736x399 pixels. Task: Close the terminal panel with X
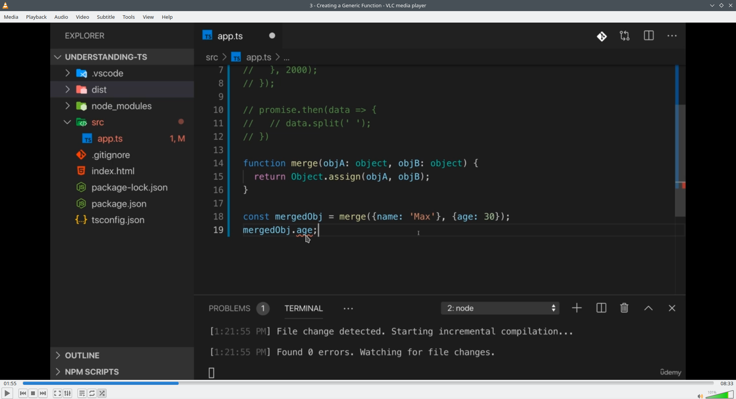tap(672, 309)
